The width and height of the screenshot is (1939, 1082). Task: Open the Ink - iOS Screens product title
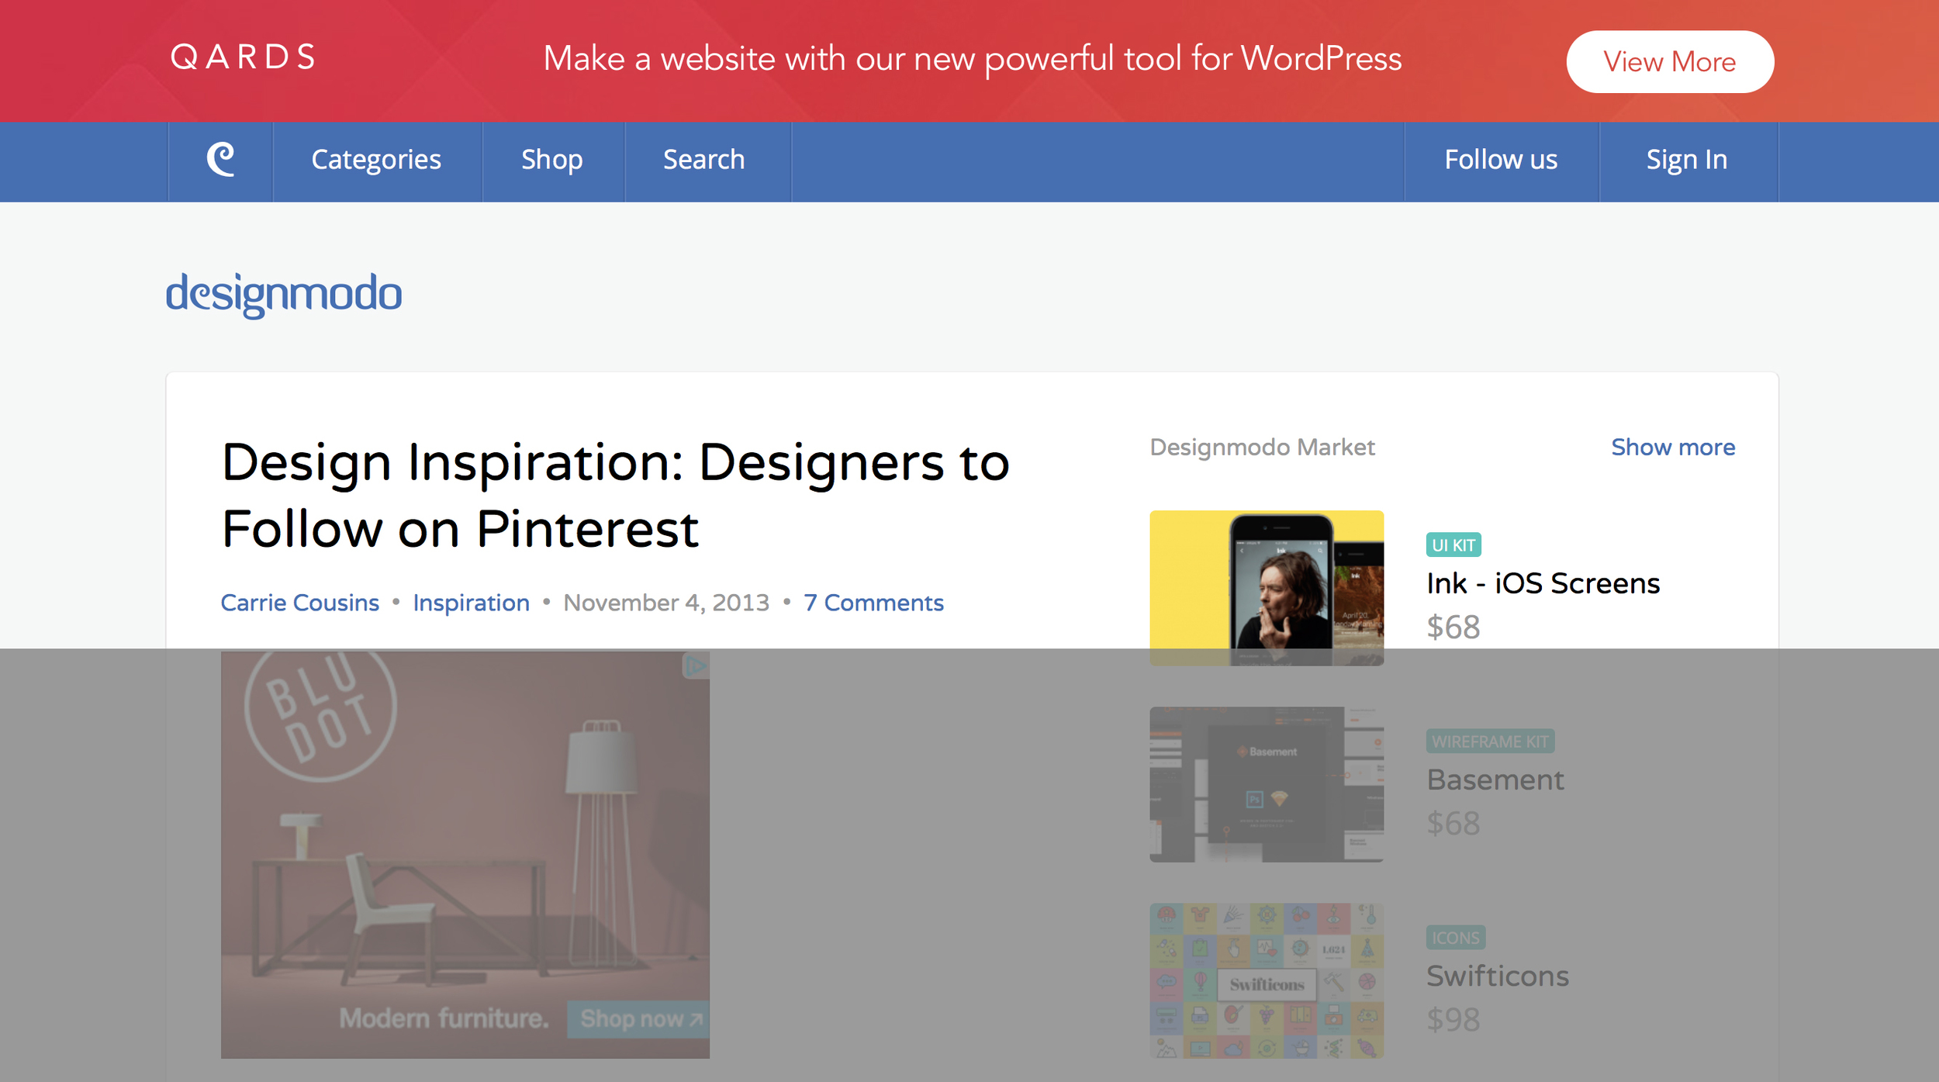(1543, 583)
